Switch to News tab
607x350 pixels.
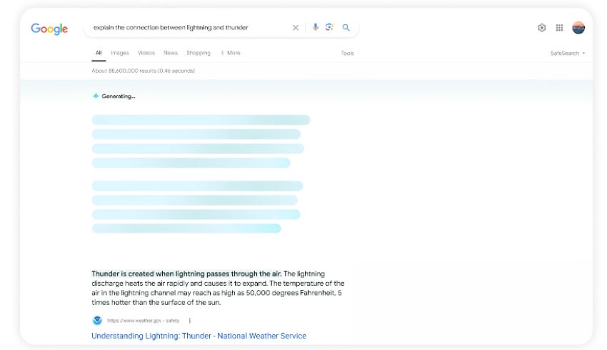pyautogui.click(x=171, y=53)
